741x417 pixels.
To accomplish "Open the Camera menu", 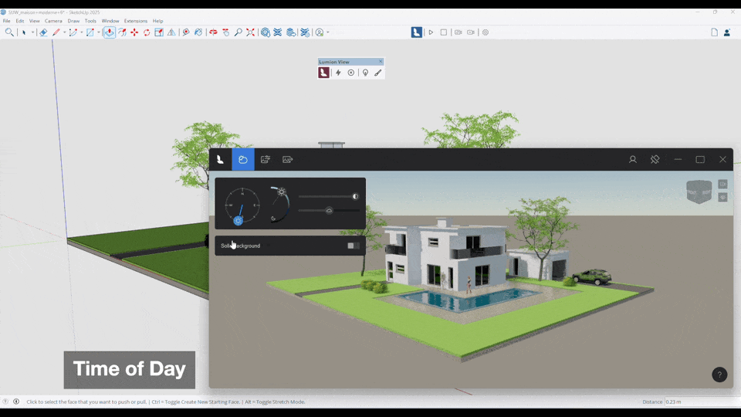I will (53, 21).
